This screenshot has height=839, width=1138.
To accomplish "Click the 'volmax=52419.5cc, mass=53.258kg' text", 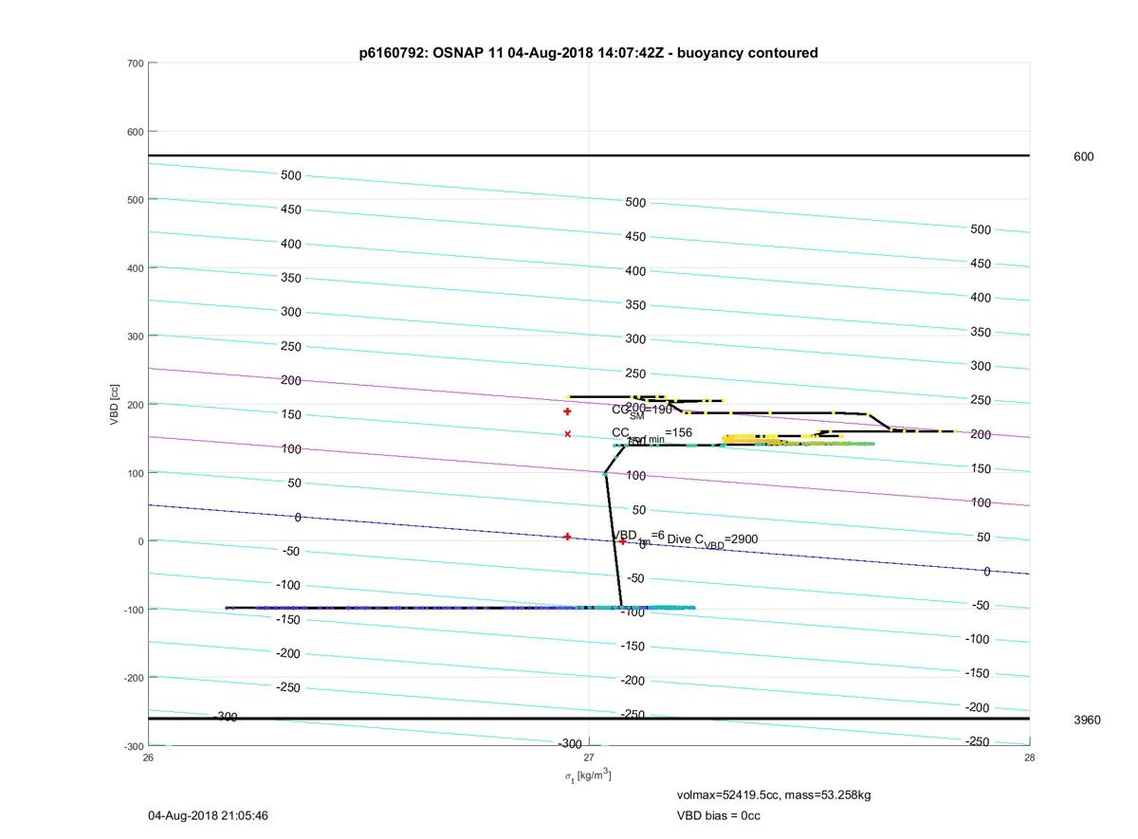I will (x=774, y=795).
